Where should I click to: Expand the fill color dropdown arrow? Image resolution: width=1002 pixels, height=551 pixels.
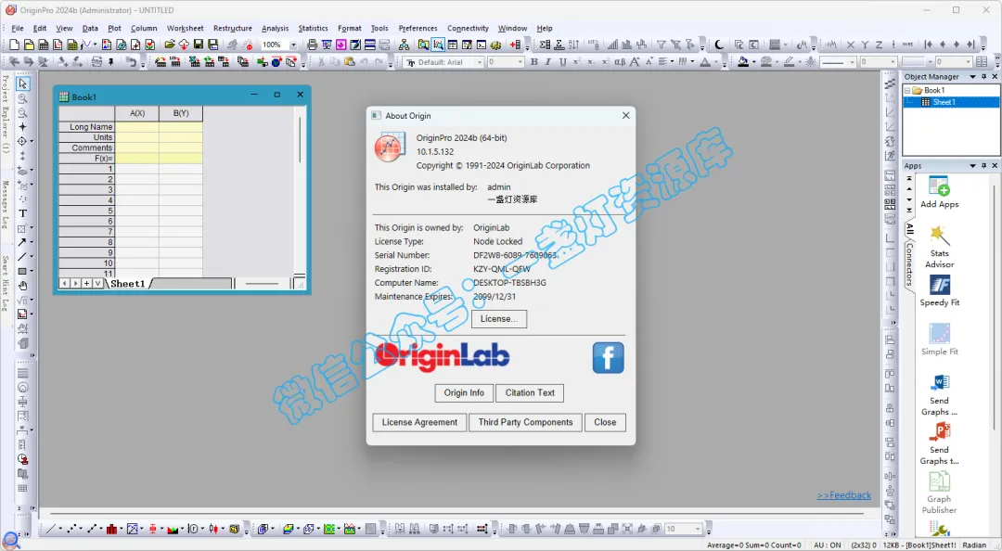[753, 62]
